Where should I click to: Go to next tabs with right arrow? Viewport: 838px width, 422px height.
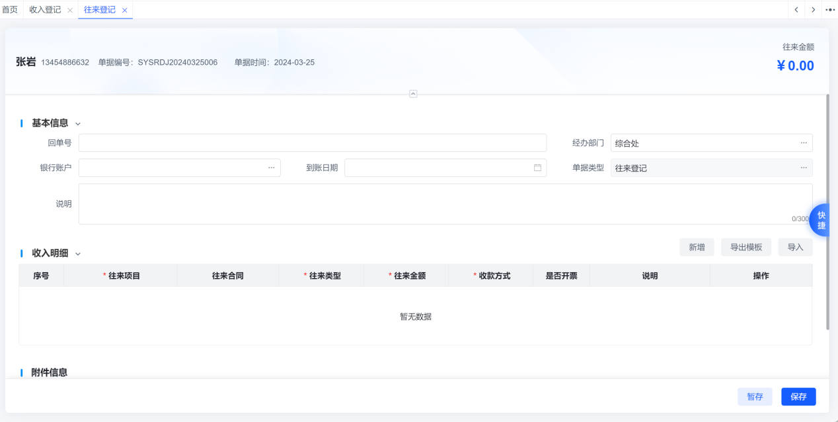(813, 9)
